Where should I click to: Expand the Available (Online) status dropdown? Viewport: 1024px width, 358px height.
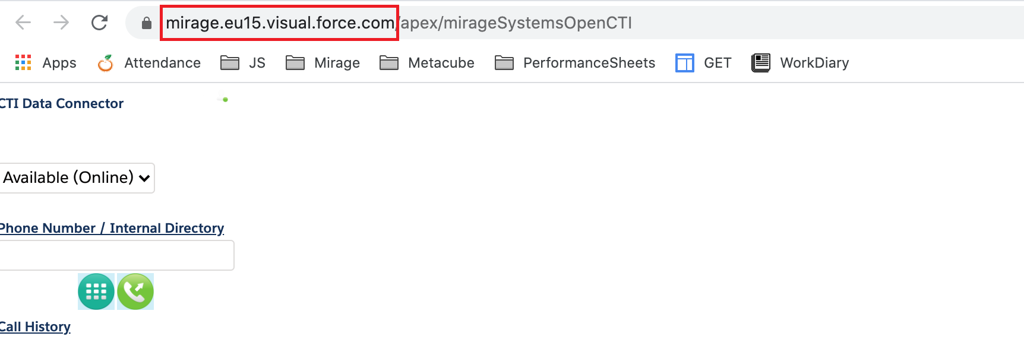[77, 178]
